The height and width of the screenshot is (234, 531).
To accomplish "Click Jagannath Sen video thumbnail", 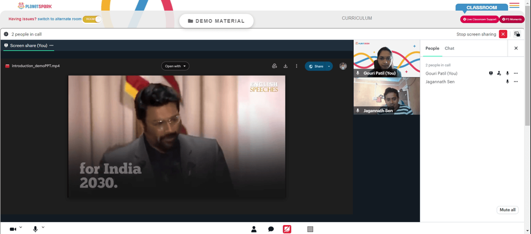I will coord(387,96).
